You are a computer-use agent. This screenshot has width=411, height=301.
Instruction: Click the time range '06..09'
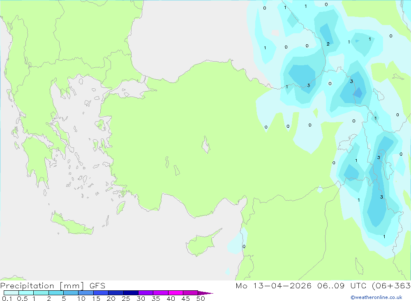click(331, 286)
